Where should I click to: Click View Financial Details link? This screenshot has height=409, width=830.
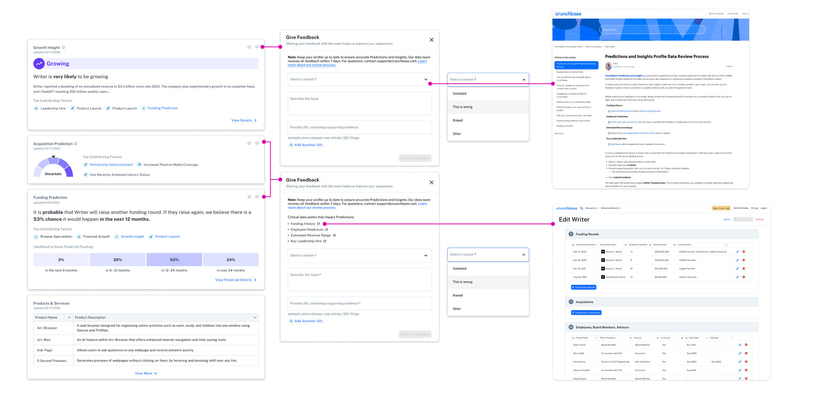click(x=236, y=280)
